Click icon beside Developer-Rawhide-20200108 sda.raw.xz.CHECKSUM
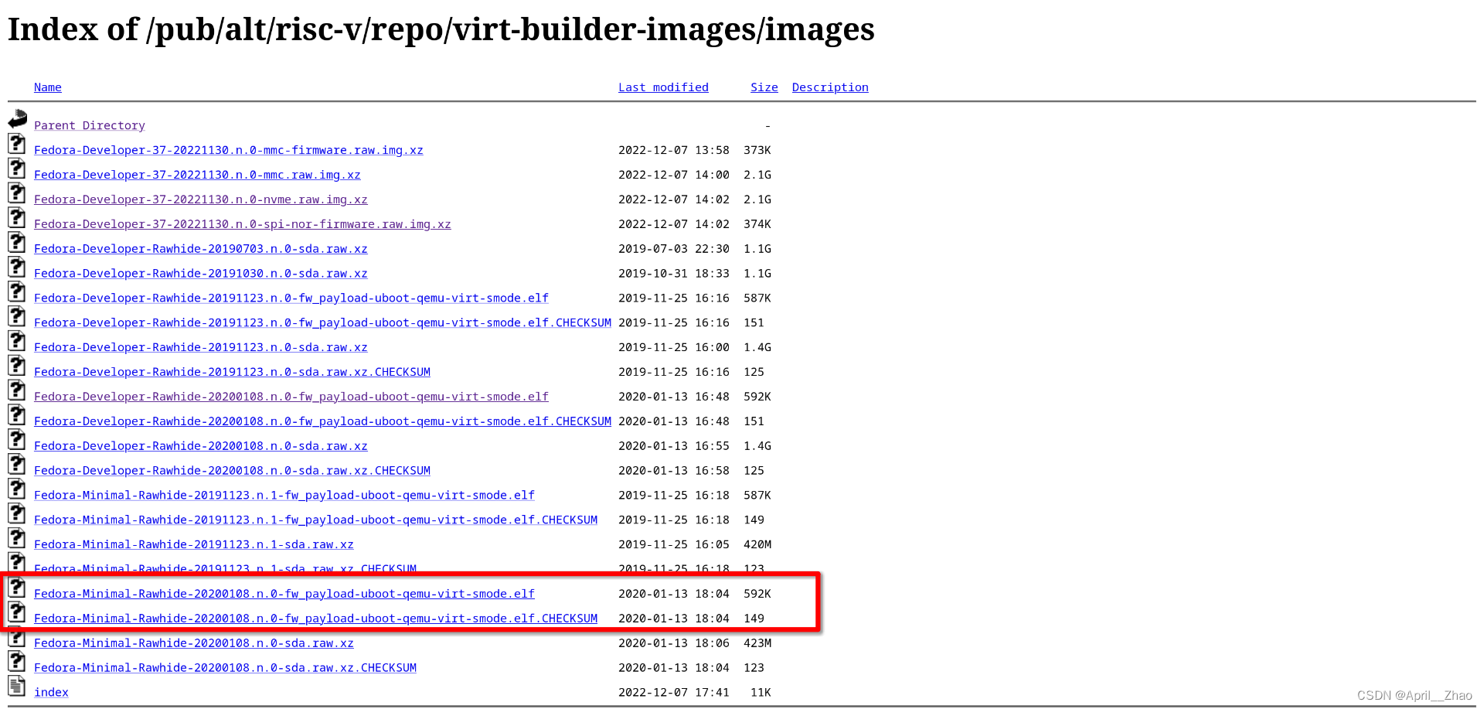The width and height of the screenshot is (1484, 709). 17,465
